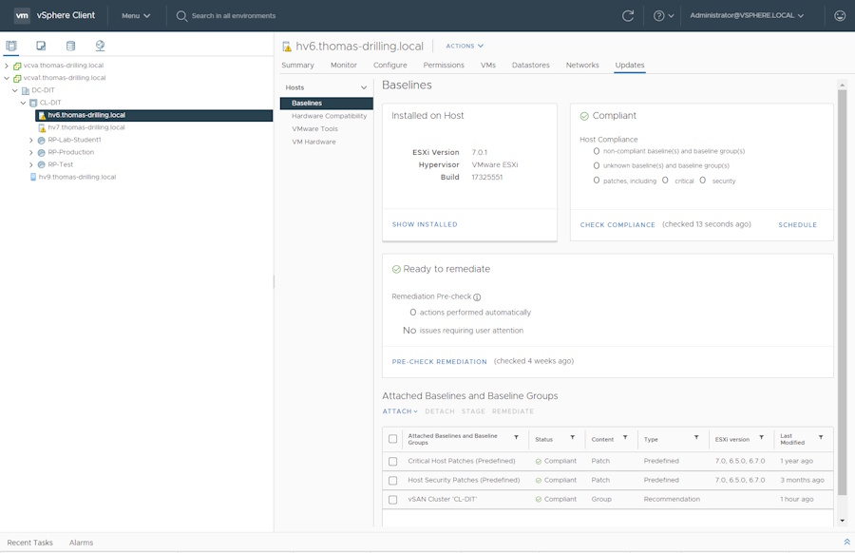Screen dimensions: 855x553
Task: Filter the Type column
Action: tap(696, 437)
